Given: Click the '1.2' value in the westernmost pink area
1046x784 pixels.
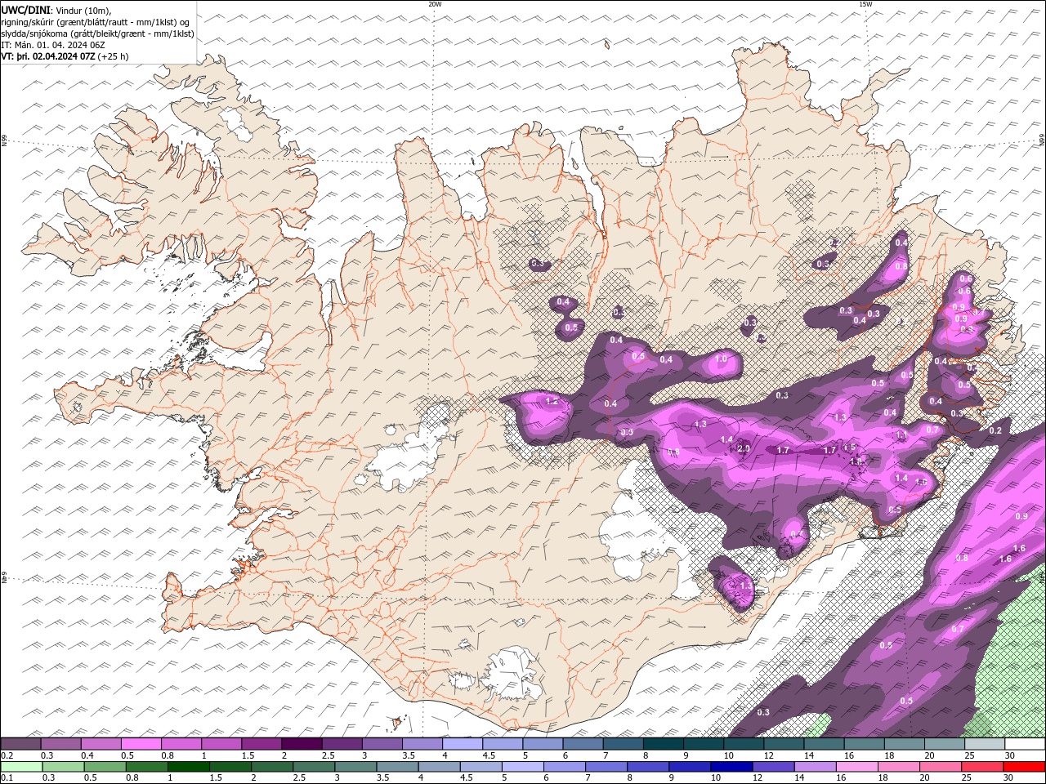Looking at the screenshot, I should (x=552, y=401).
